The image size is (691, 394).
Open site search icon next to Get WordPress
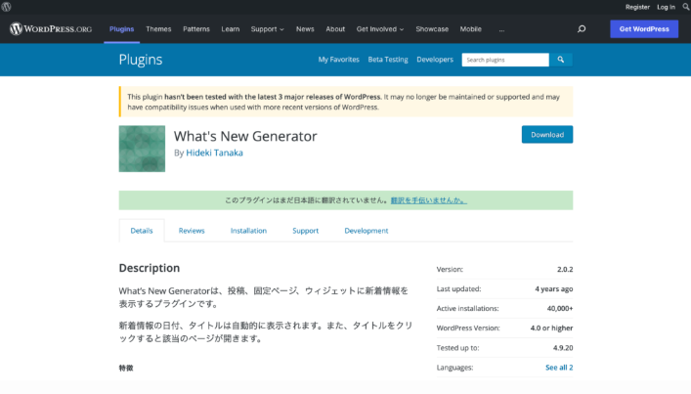582,29
